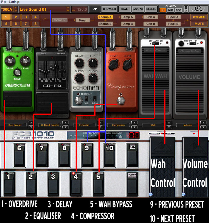Toggle the GR-EQ pedal footswitch
This screenshot has width=209, height=223.
pyautogui.click(x=52, y=103)
